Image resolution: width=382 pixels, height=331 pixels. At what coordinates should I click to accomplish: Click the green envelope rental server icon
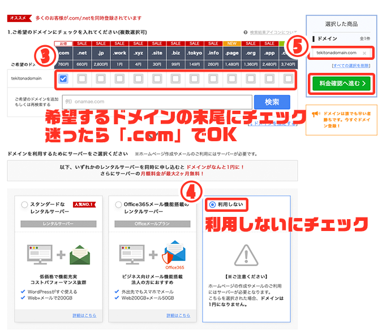coord(80,255)
